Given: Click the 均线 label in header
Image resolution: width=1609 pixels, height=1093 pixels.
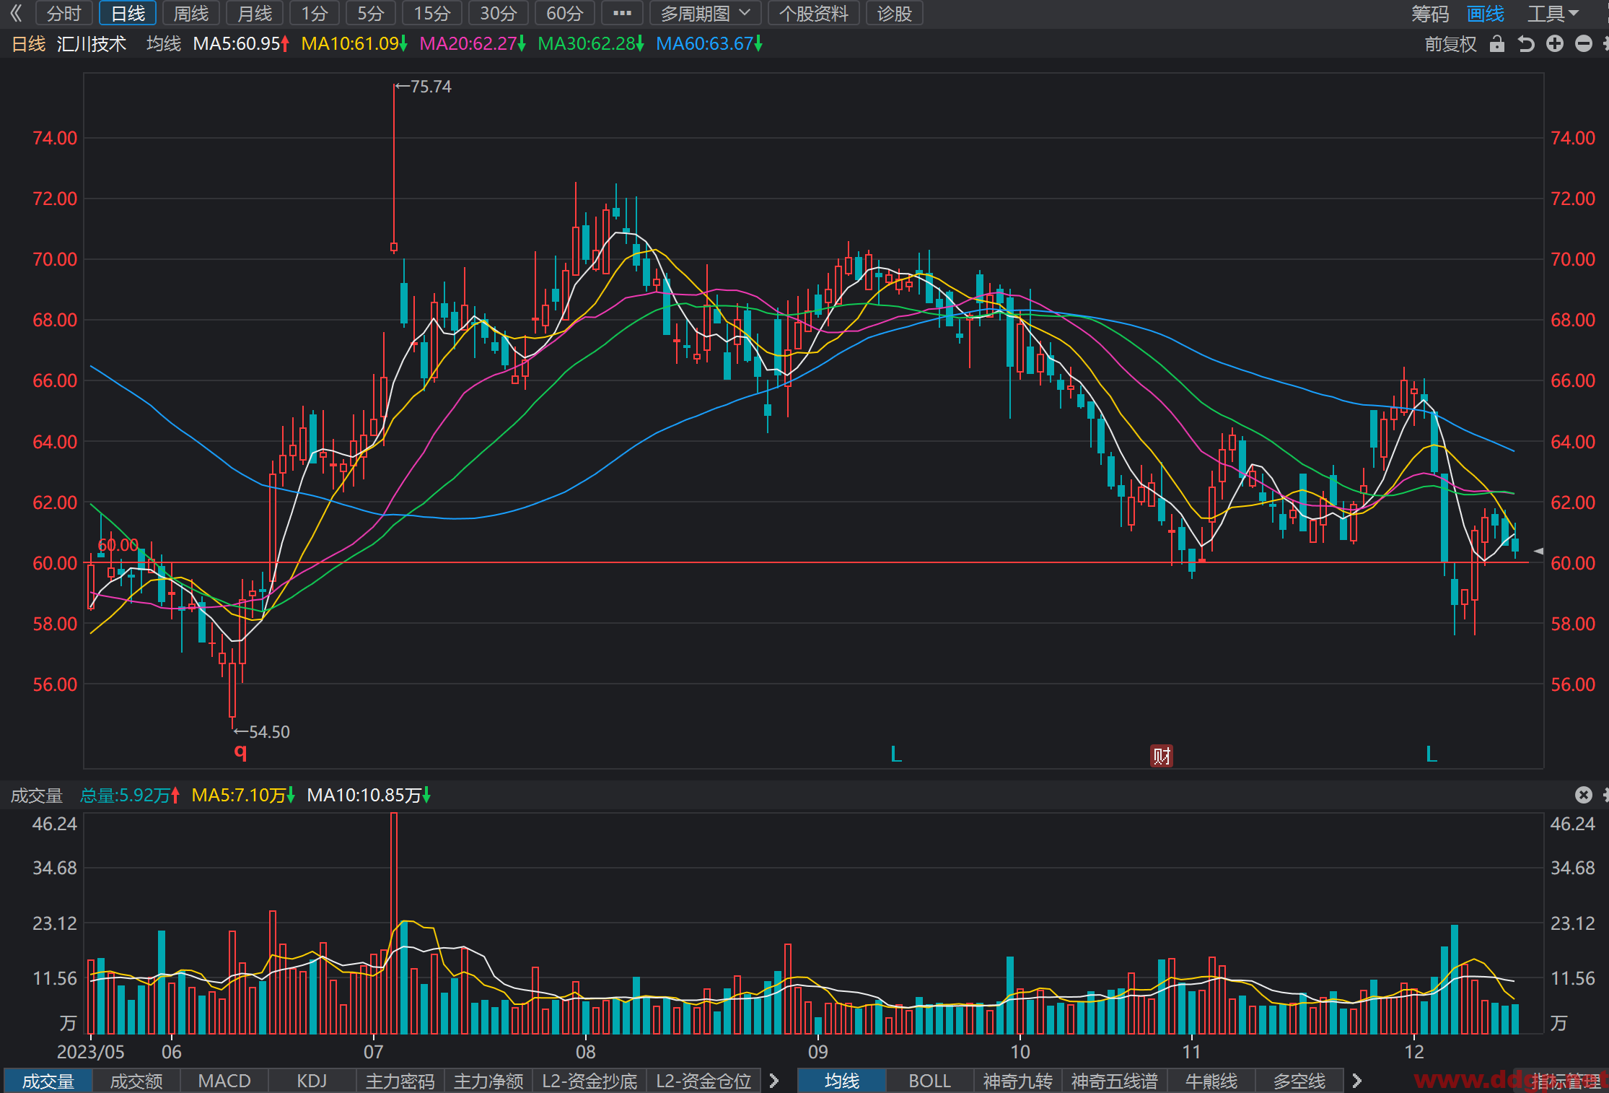Looking at the screenshot, I should (x=164, y=44).
